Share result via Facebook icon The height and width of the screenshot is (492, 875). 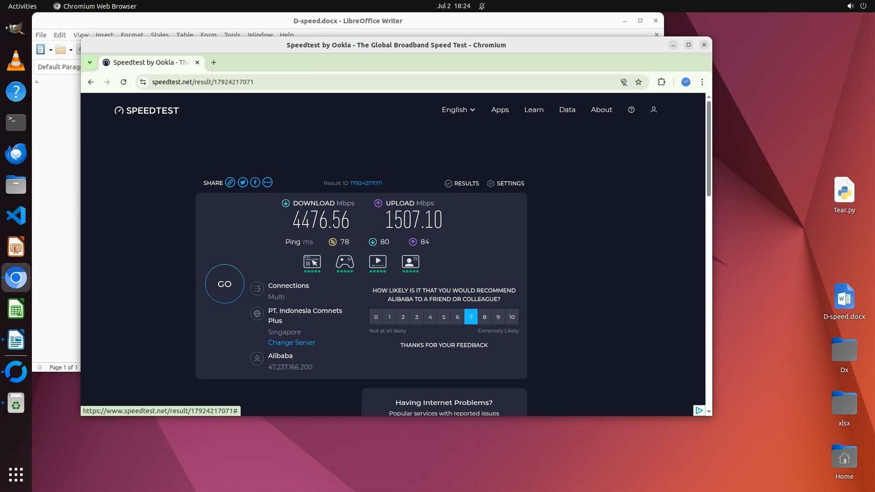[255, 183]
